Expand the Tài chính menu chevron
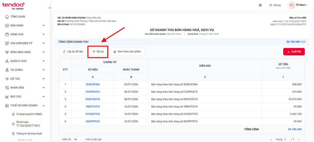The height and width of the screenshot is (142, 314). point(44,70)
